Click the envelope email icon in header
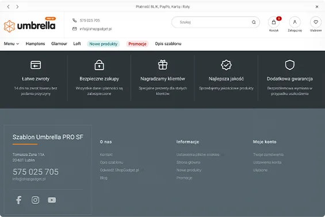 click(74, 29)
